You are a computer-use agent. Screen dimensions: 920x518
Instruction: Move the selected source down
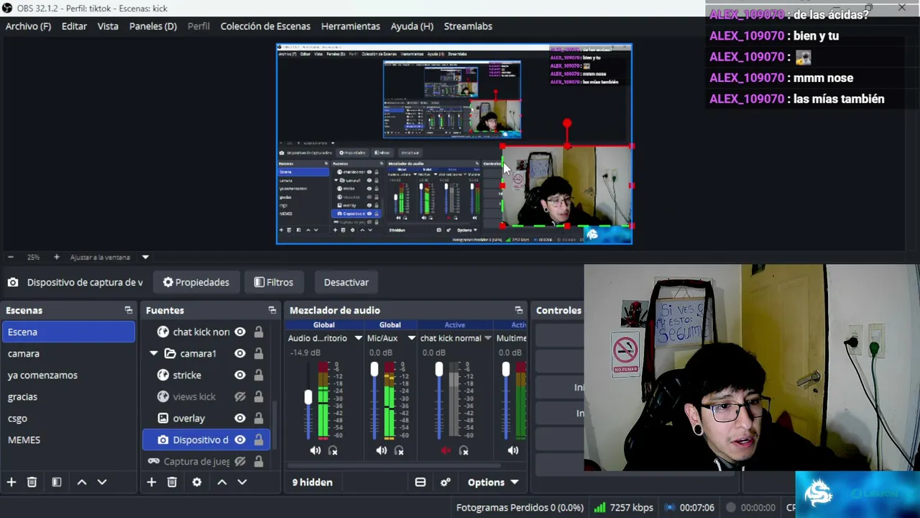242,482
